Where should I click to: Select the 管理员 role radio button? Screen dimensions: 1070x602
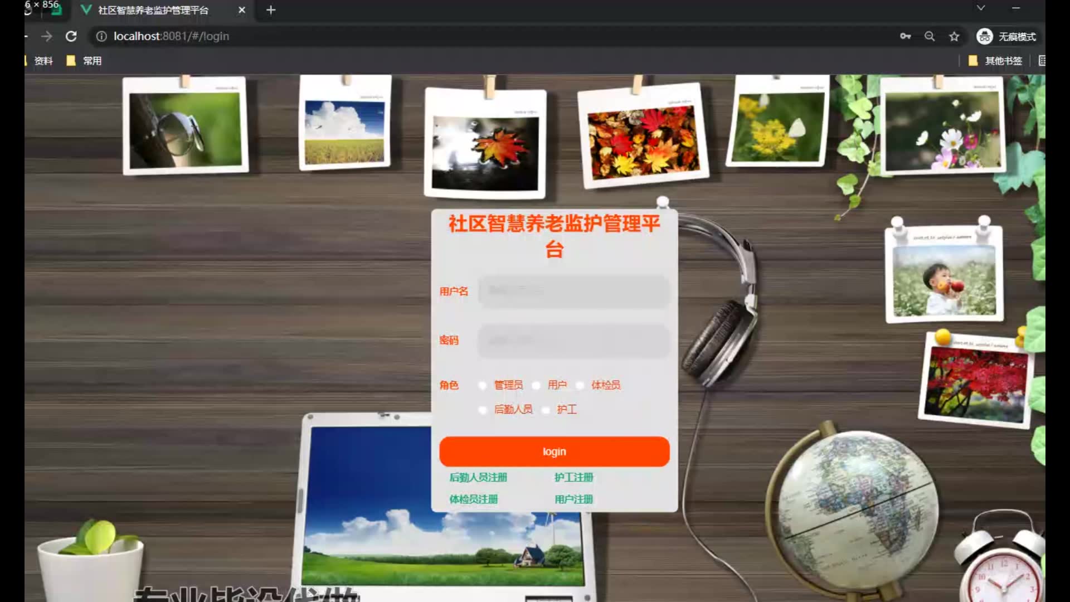click(483, 385)
